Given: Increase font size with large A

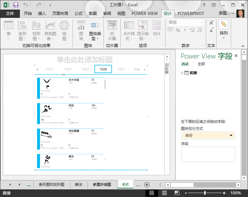Looking at the screenshot, I should pos(212,23).
